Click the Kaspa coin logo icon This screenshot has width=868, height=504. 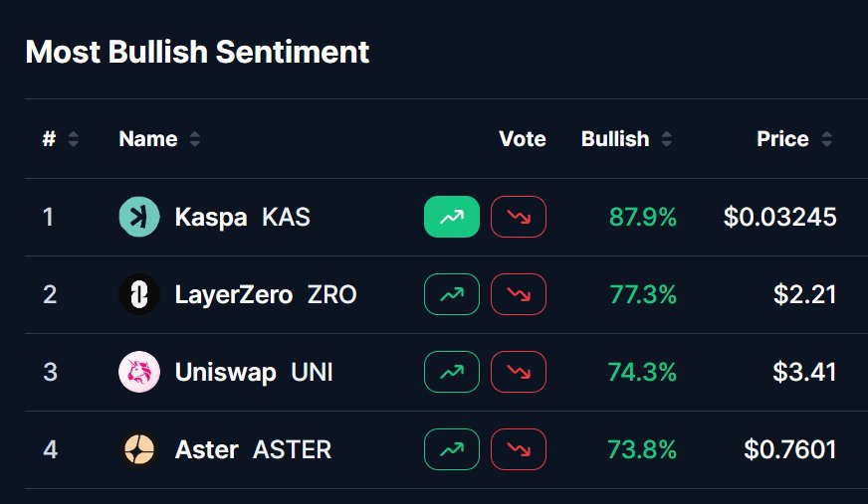tap(138, 217)
